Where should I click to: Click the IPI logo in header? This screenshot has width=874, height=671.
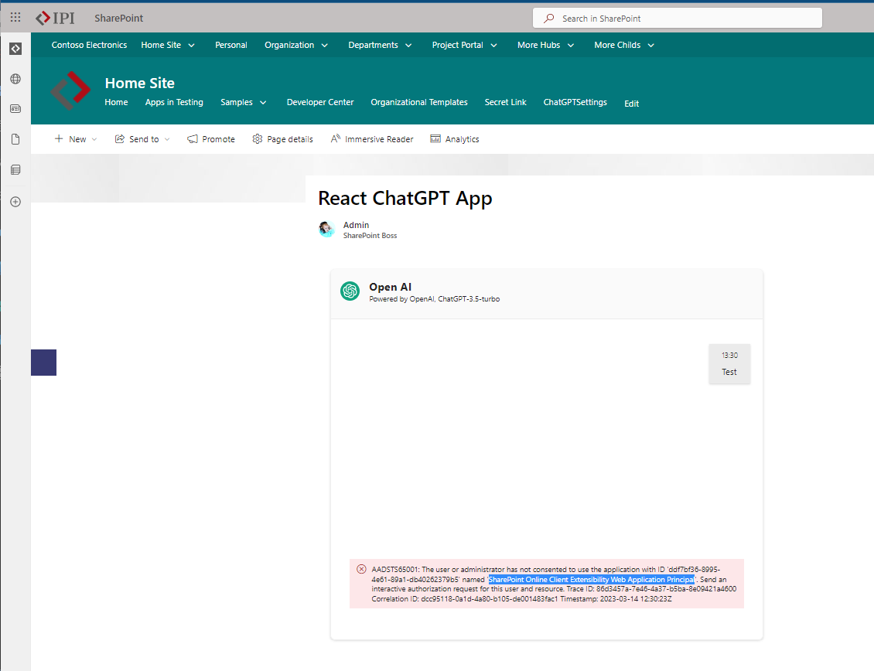[55, 19]
